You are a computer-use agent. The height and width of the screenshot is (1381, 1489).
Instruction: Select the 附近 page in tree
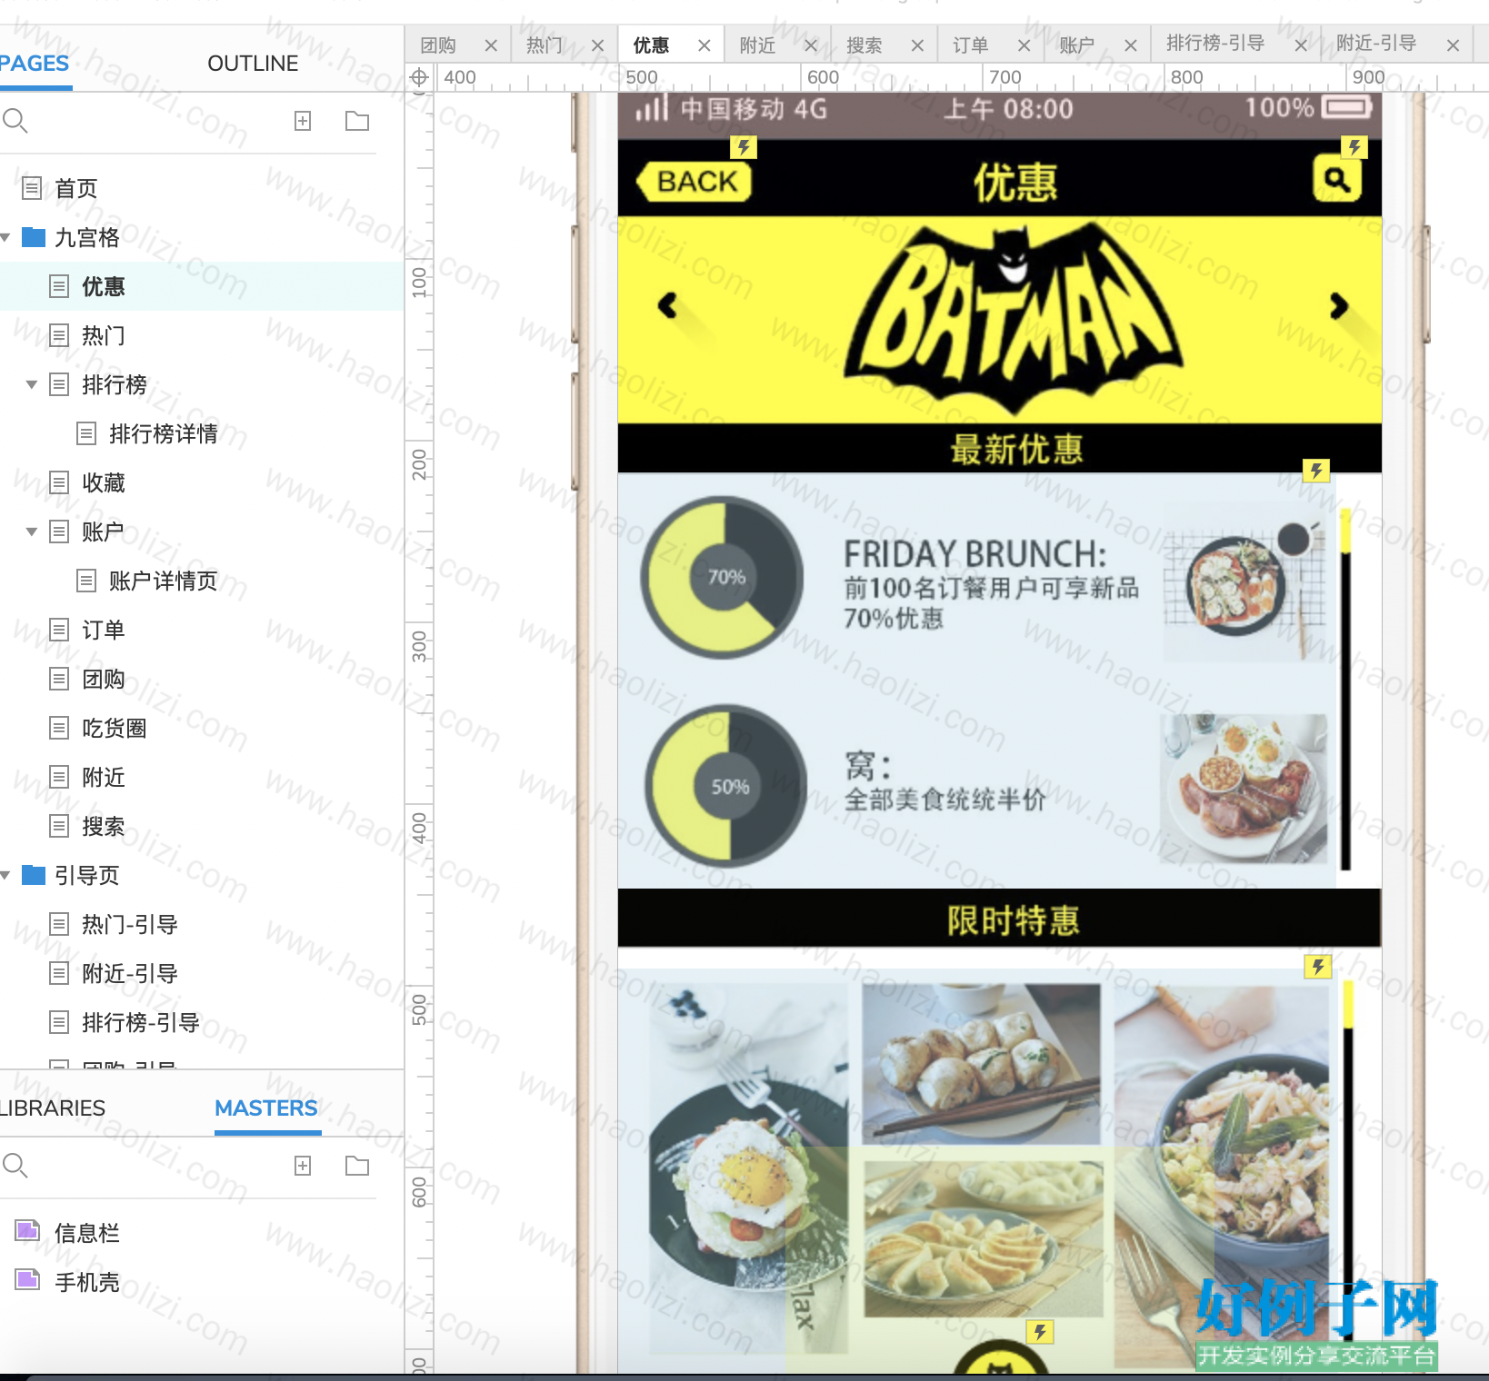tap(104, 778)
